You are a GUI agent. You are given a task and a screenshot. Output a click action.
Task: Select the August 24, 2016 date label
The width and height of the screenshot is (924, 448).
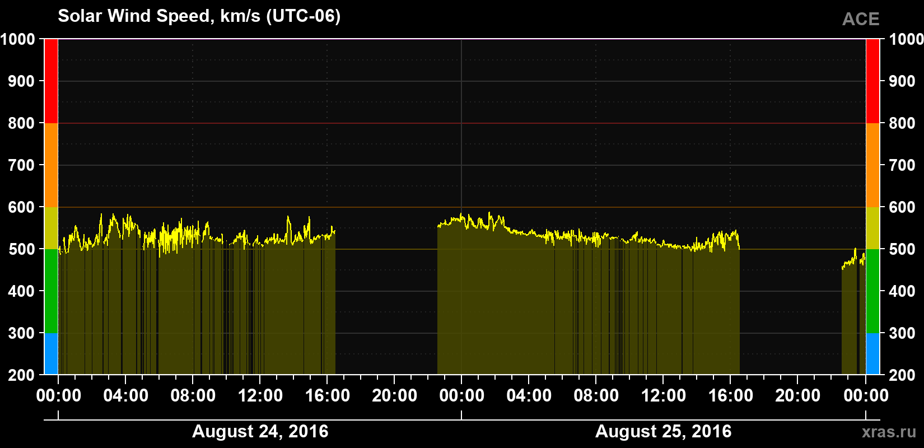pos(260,431)
